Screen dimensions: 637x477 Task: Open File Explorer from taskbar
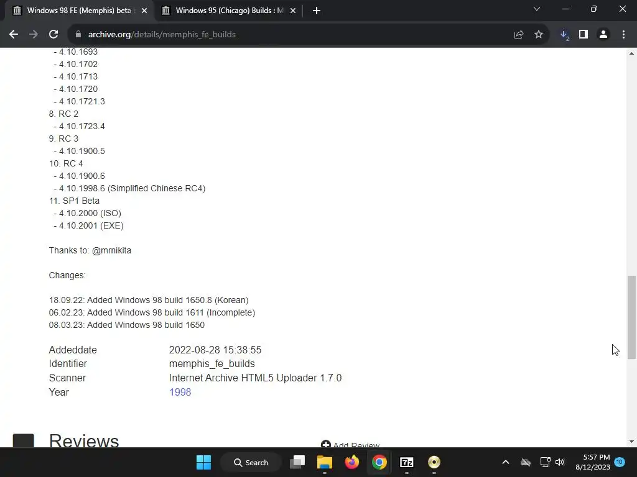coord(325,462)
